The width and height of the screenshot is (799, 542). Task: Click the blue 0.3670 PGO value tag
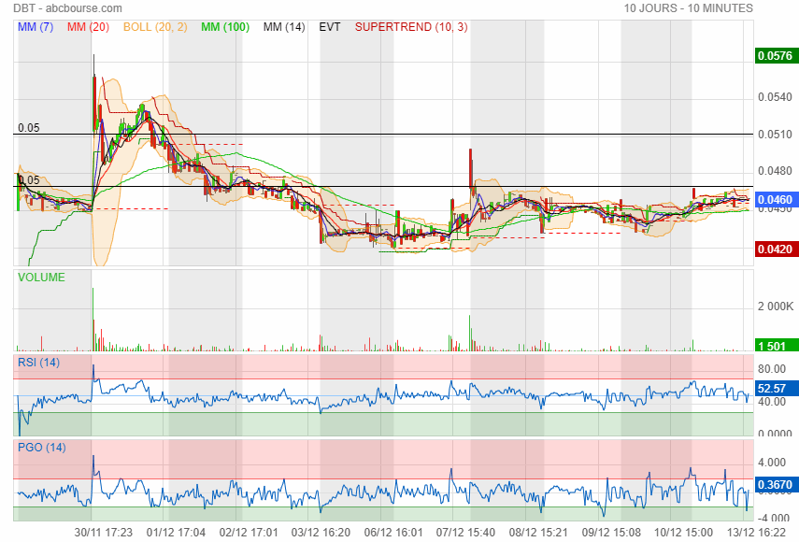click(777, 484)
